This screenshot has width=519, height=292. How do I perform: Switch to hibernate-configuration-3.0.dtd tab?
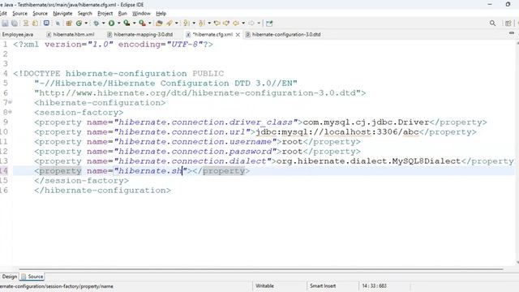tap(283, 34)
